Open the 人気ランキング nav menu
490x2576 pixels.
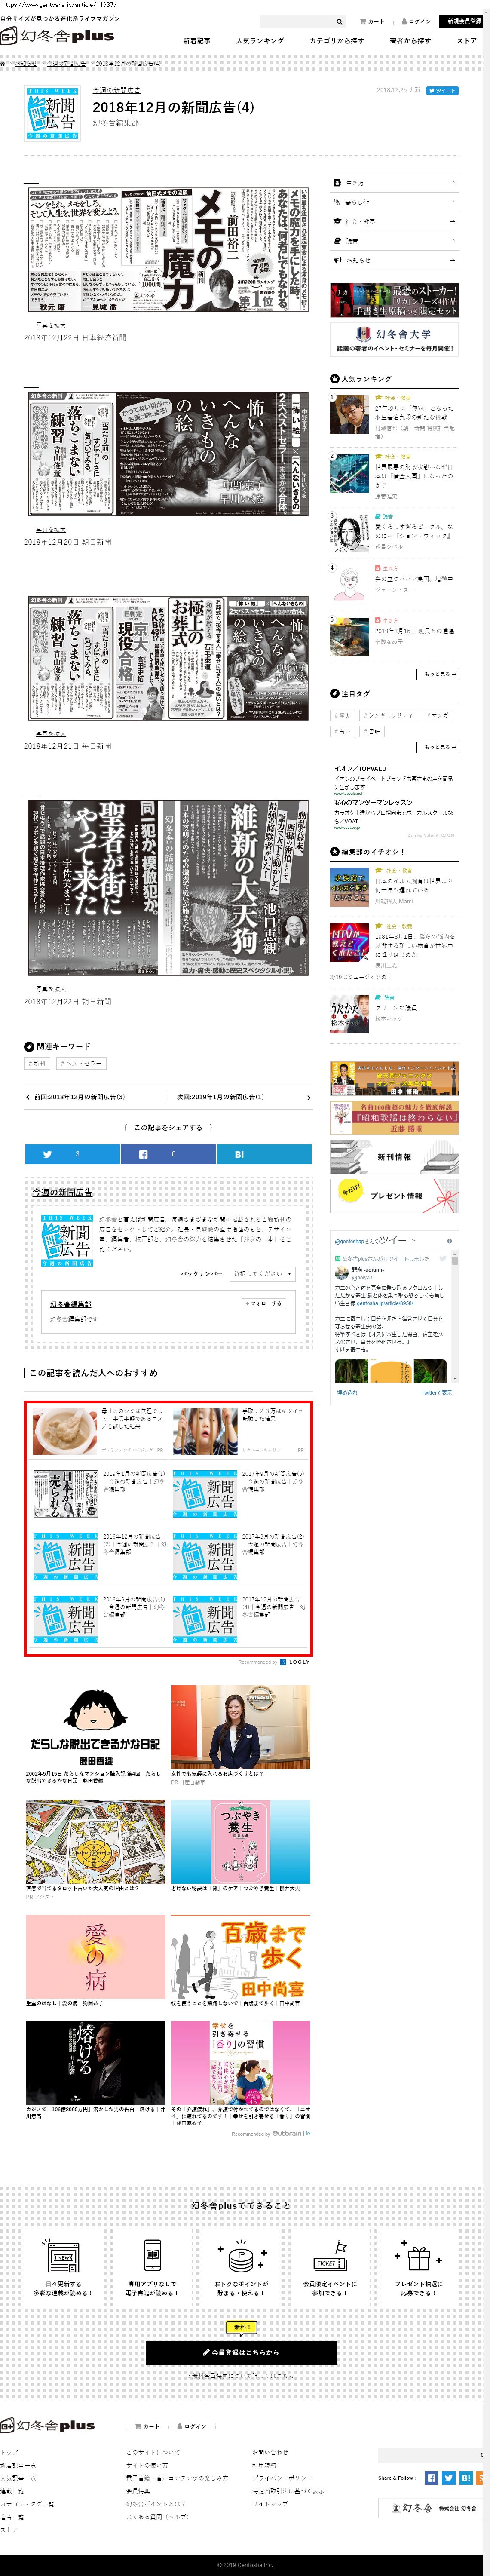click(x=260, y=41)
